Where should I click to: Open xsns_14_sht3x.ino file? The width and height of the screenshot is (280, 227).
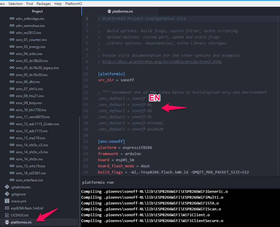[x=29, y=159]
